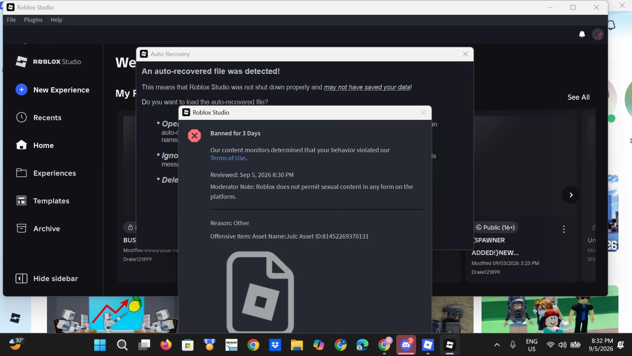Open the medal app on the taskbar
The height and width of the screenshot is (356, 632).
(210, 345)
